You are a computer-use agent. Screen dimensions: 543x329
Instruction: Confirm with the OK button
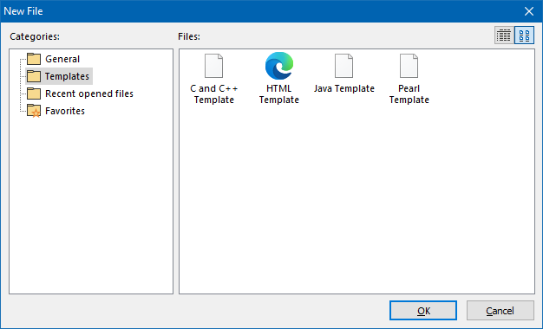click(423, 310)
